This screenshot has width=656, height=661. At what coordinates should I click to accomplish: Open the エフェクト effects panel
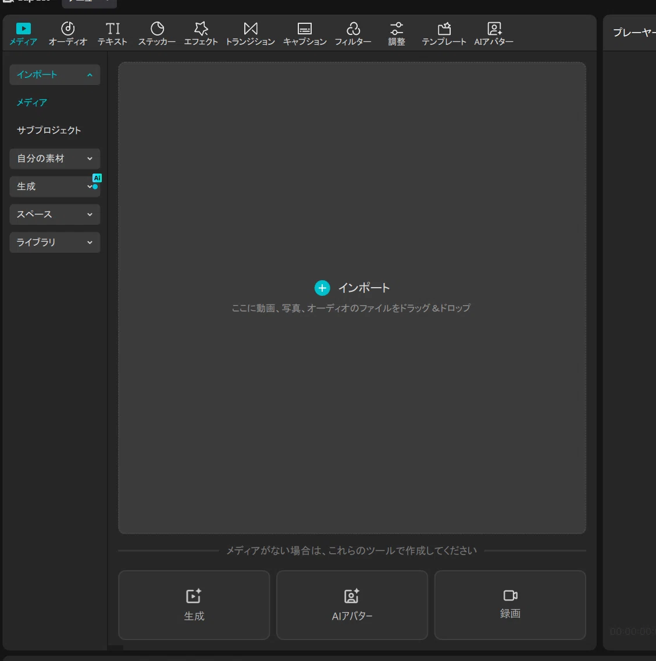[x=201, y=34]
